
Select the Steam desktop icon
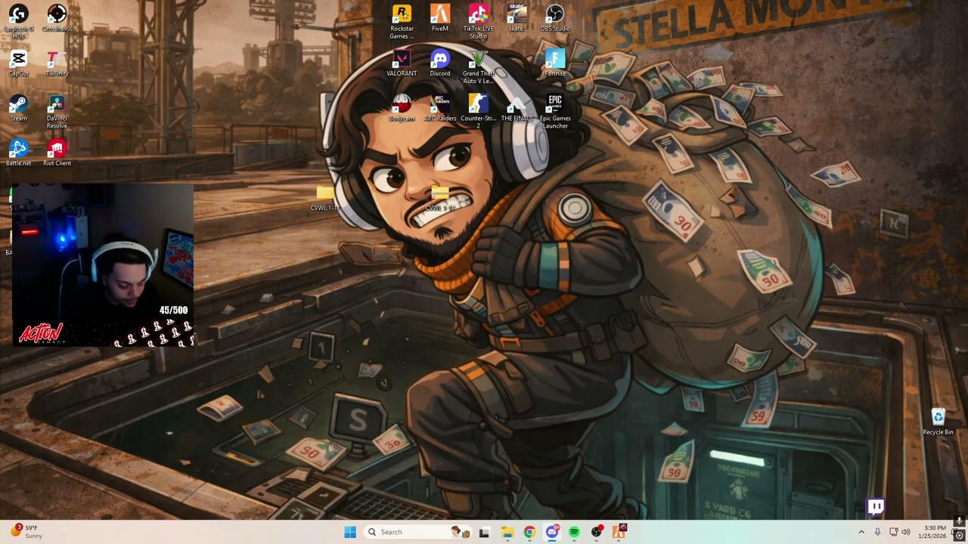pyautogui.click(x=18, y=108)
